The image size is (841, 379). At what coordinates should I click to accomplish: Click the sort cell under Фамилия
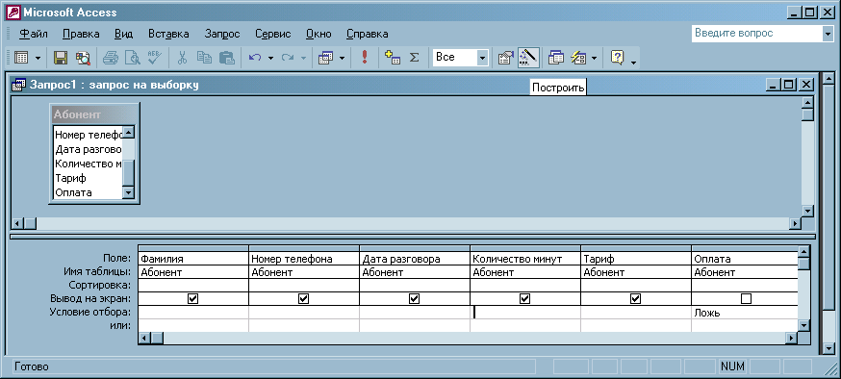(x=193, y=285)
